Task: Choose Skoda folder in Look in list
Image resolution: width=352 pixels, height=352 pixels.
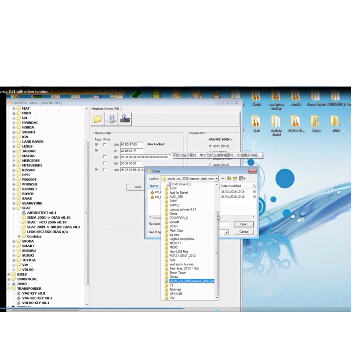Action: pyautogui.click(x=174, y=277)
